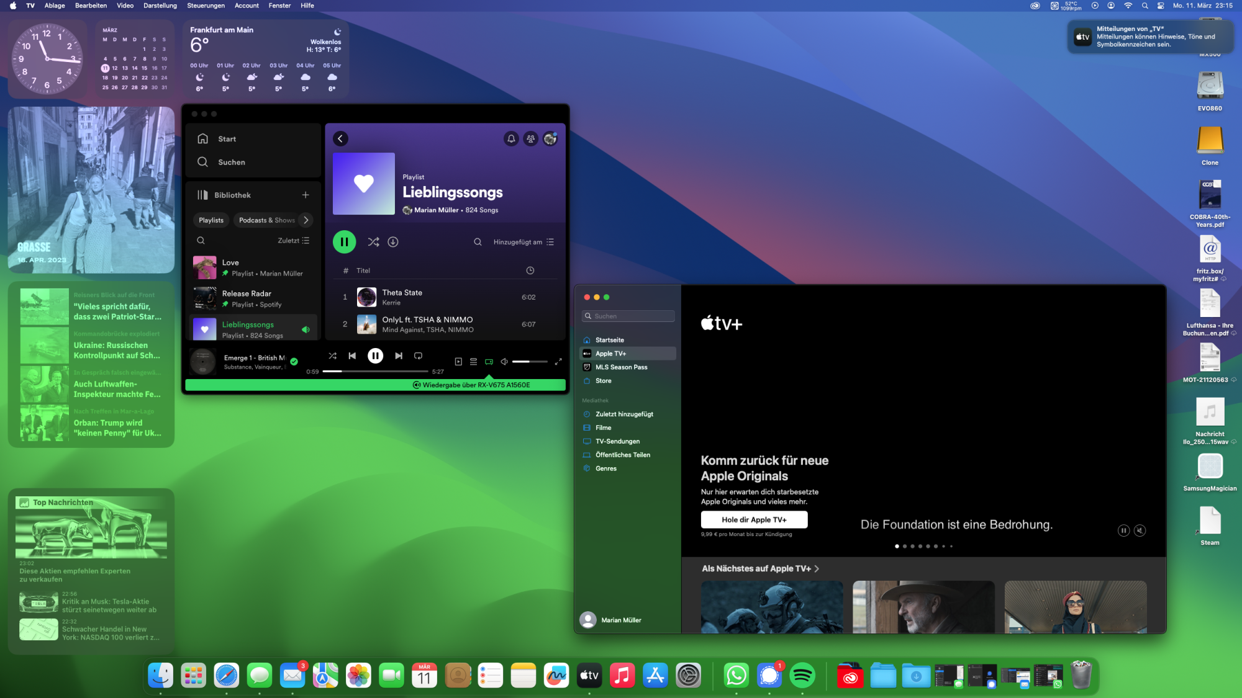Toggle repeat mode in Spotify player

click(418, 356)
